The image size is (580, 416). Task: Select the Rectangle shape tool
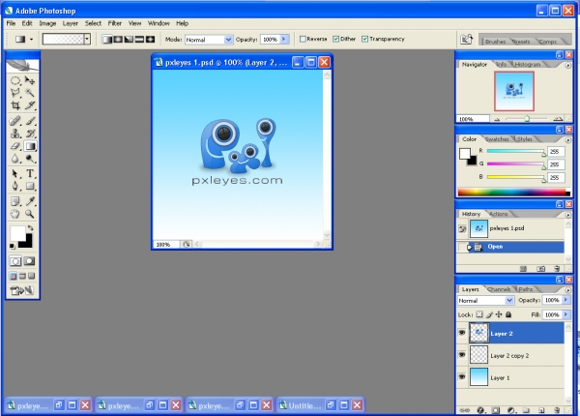point(30,186)
